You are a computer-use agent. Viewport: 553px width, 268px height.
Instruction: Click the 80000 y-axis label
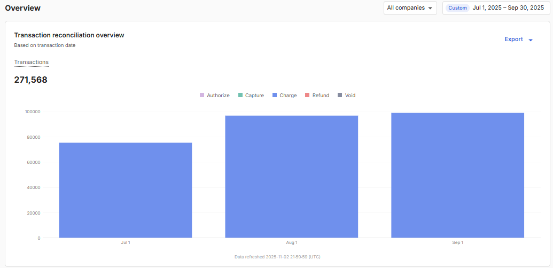click(34, 137)
